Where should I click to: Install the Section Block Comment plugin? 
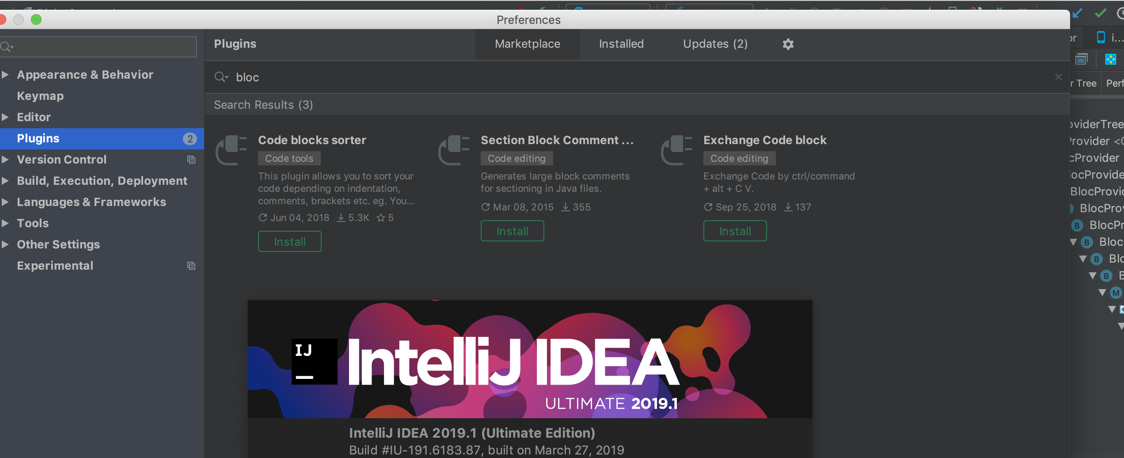[x=513, y=231]
